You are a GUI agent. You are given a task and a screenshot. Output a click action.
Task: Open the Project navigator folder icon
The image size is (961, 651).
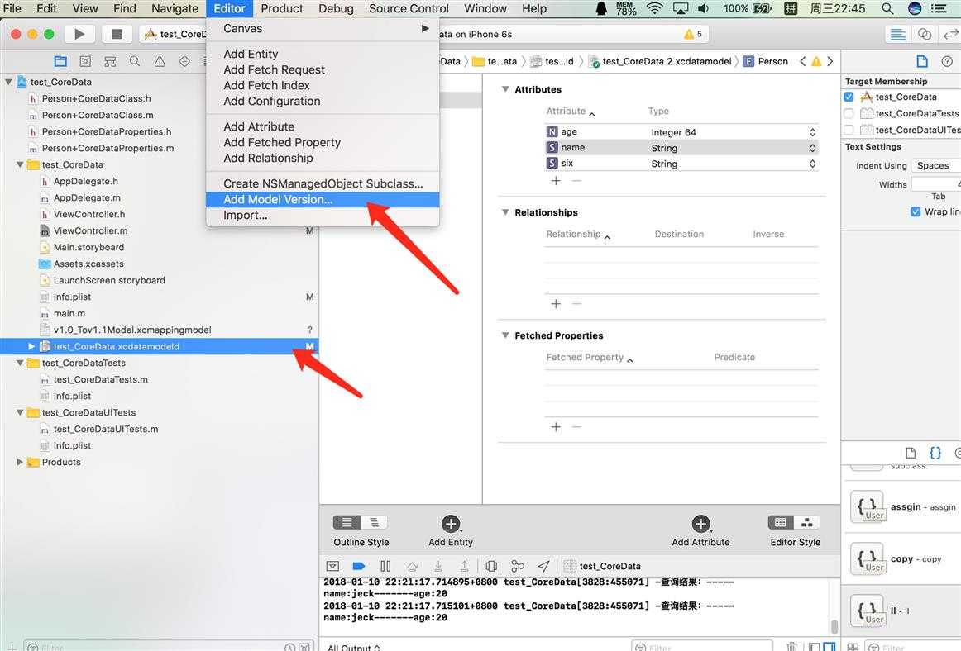60,61
